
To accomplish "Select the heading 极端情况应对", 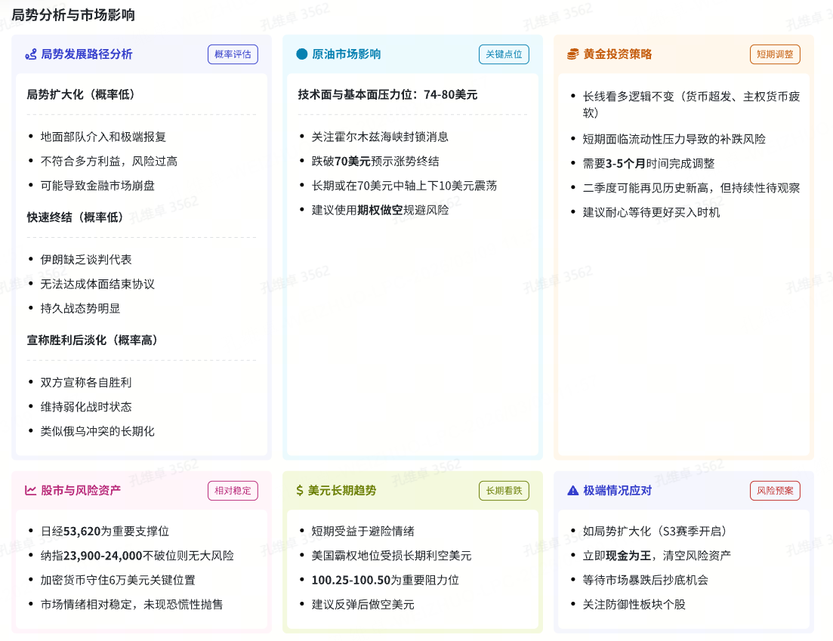I will [618, 490].
